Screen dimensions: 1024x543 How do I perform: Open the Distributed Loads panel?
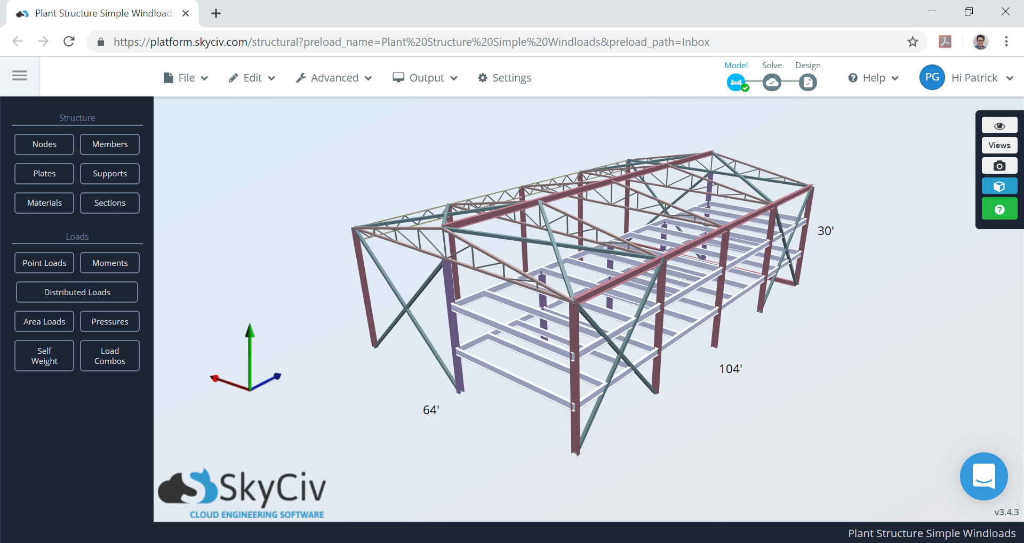pyautogui.click(x=77, y=291)
